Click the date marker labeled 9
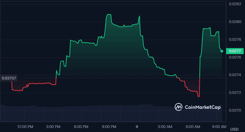 coord(137,127)
